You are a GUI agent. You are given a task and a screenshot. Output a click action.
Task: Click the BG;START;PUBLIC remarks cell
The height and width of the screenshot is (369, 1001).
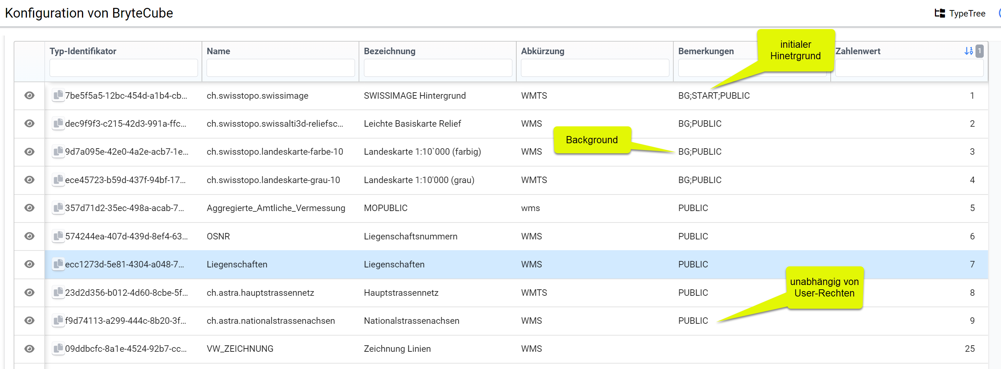(714, 96)
